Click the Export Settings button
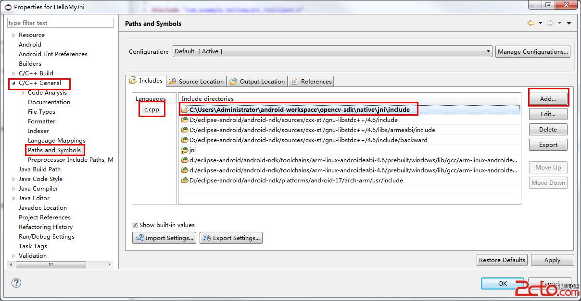This screenshot has height=301, width=581. [x=231, y=238]
